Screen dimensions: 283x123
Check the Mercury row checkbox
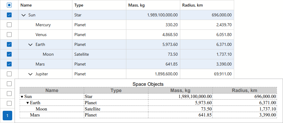[9, 25]
